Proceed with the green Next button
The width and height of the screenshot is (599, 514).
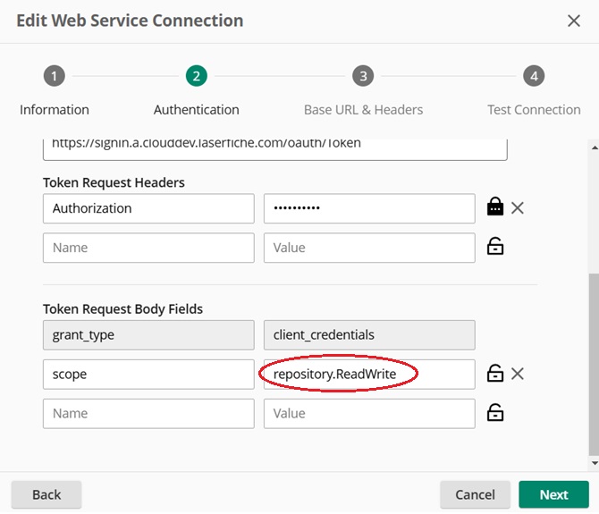(553, 494)
